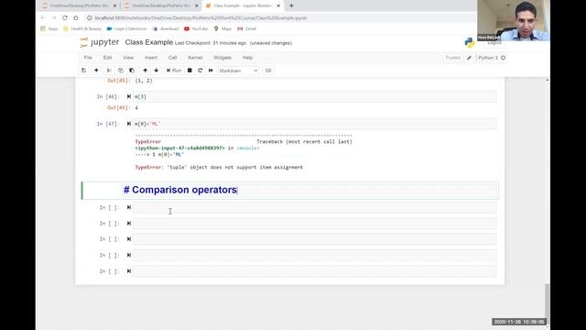The height and width of the screenshot is (330, 586).
Task: Open the File menu
Action: click(88, 58)
